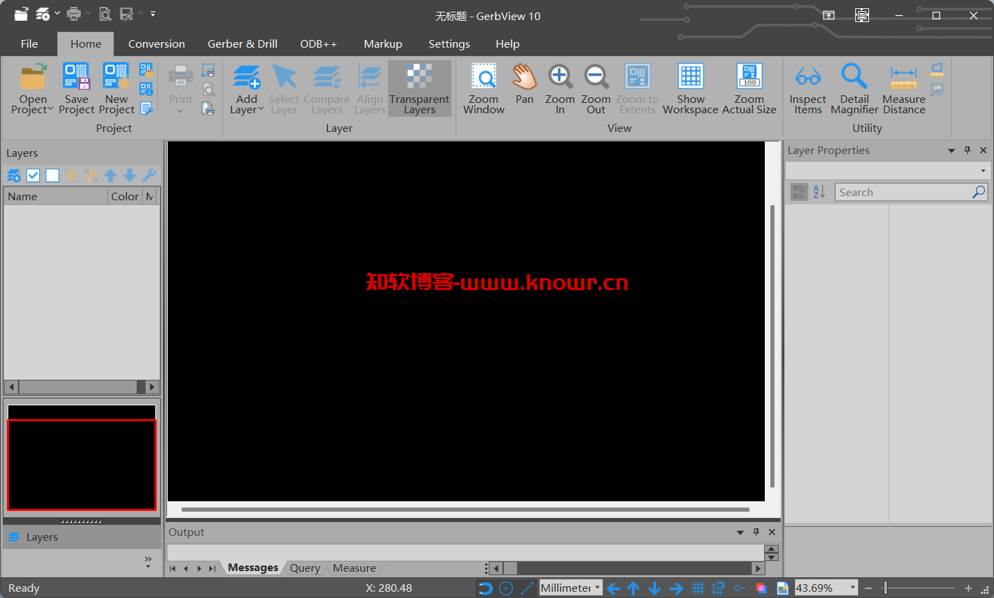Open the Print dropdown arrow

(180, 110)
